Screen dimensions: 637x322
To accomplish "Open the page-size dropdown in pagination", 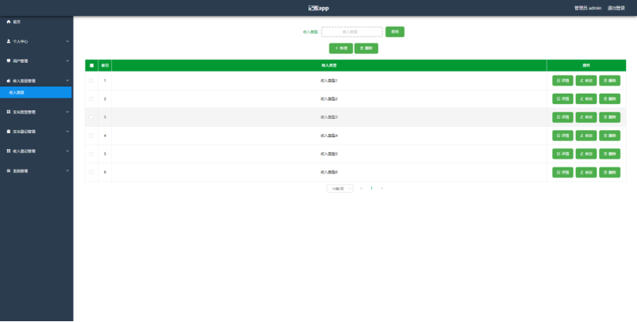I will pyautogui.click(x=340, y=189).
